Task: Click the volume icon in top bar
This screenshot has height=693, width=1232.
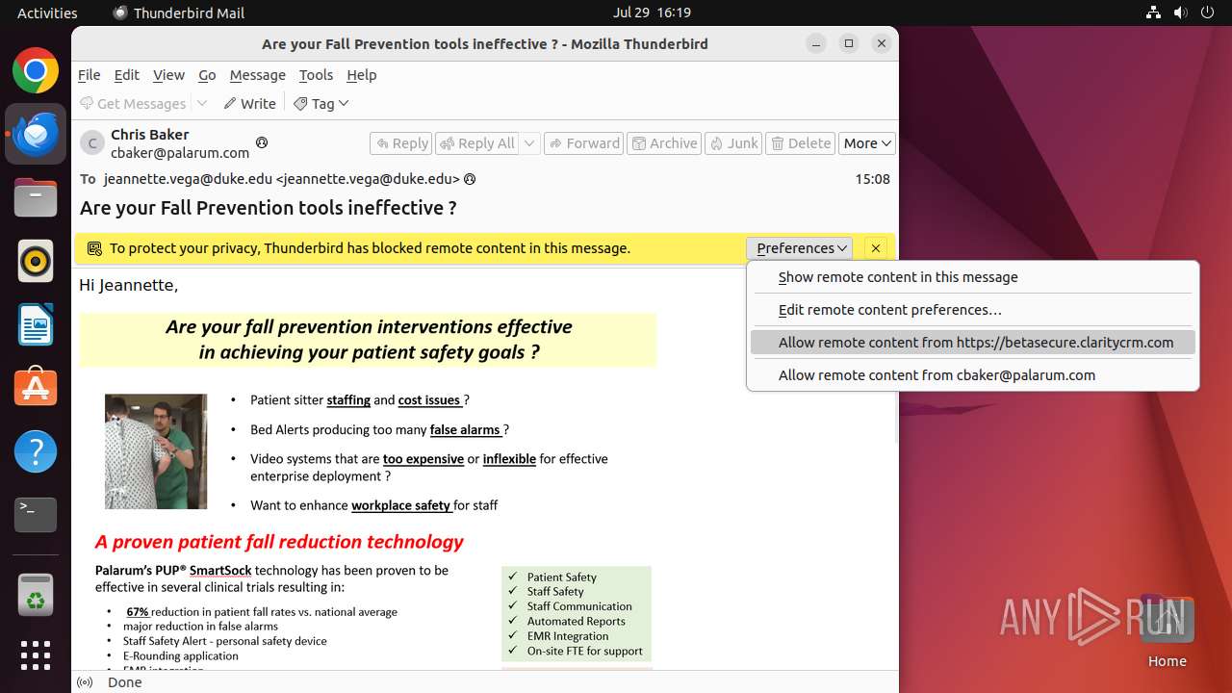Action: [x=1181, y=13]
